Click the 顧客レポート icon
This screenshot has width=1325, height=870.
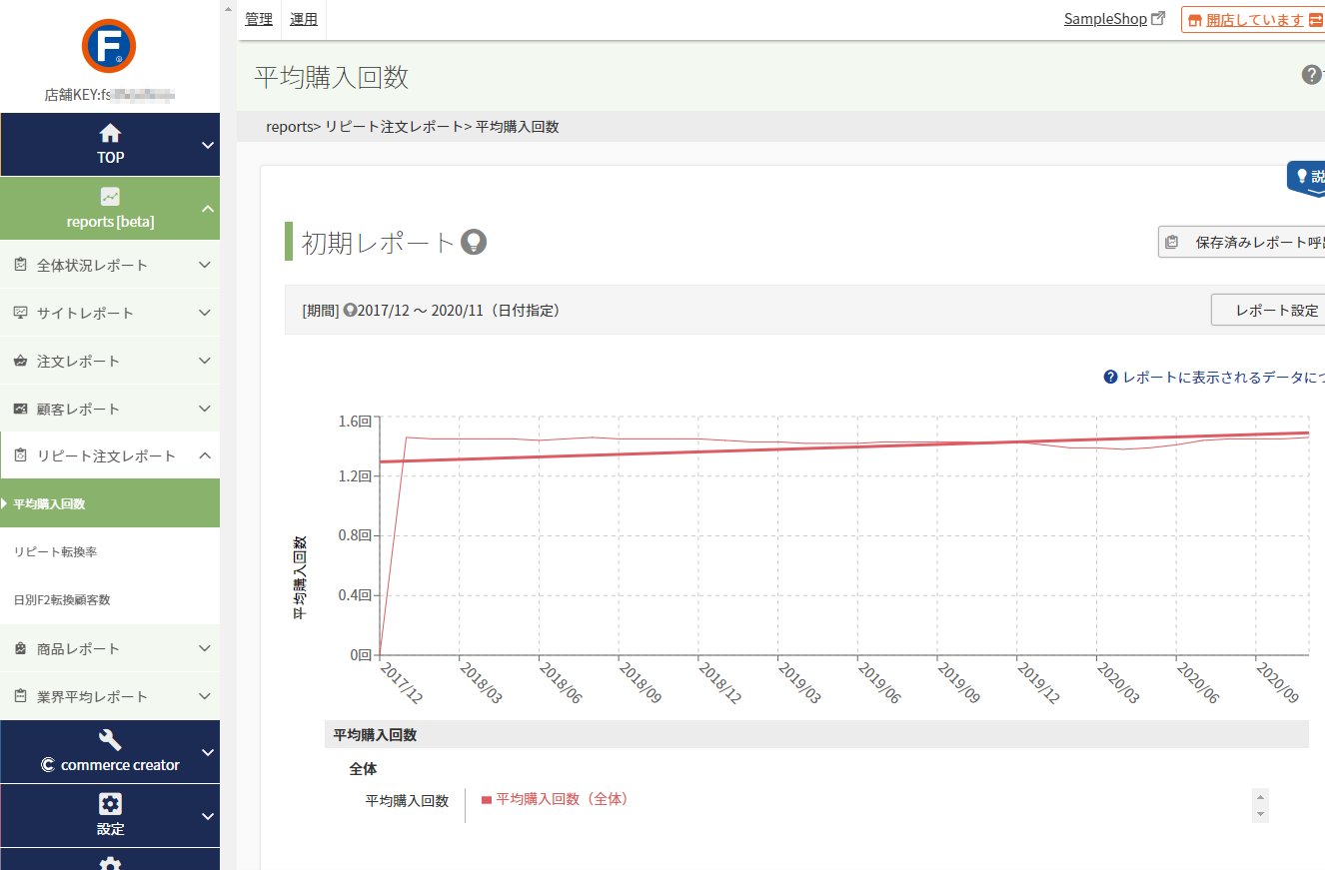(20, 409)
